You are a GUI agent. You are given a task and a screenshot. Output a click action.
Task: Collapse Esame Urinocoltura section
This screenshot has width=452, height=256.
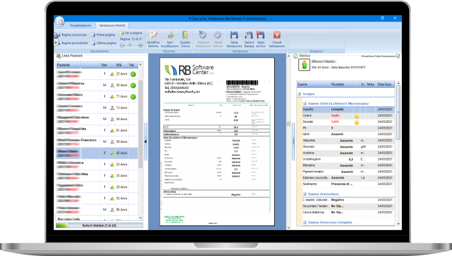pos(304,194)
